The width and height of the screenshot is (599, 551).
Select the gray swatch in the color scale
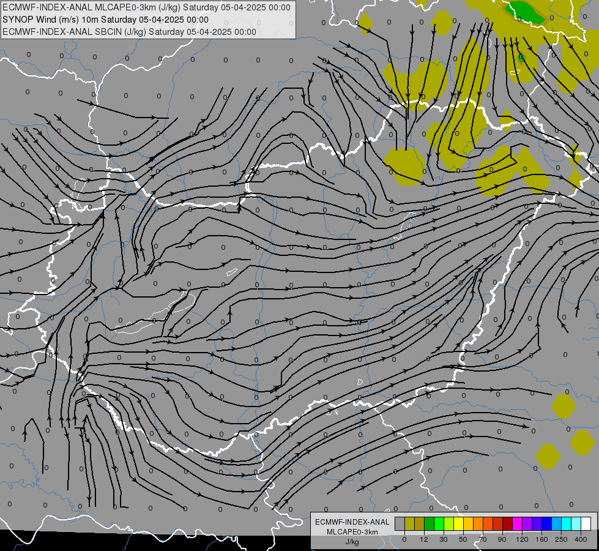[400, 524]
